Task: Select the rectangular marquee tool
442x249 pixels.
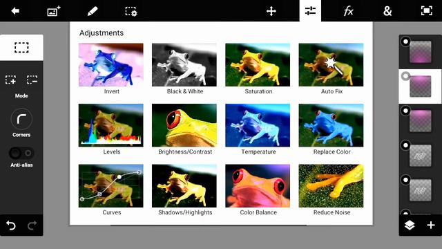Action: pyautogui.click(x=21, y=48)
